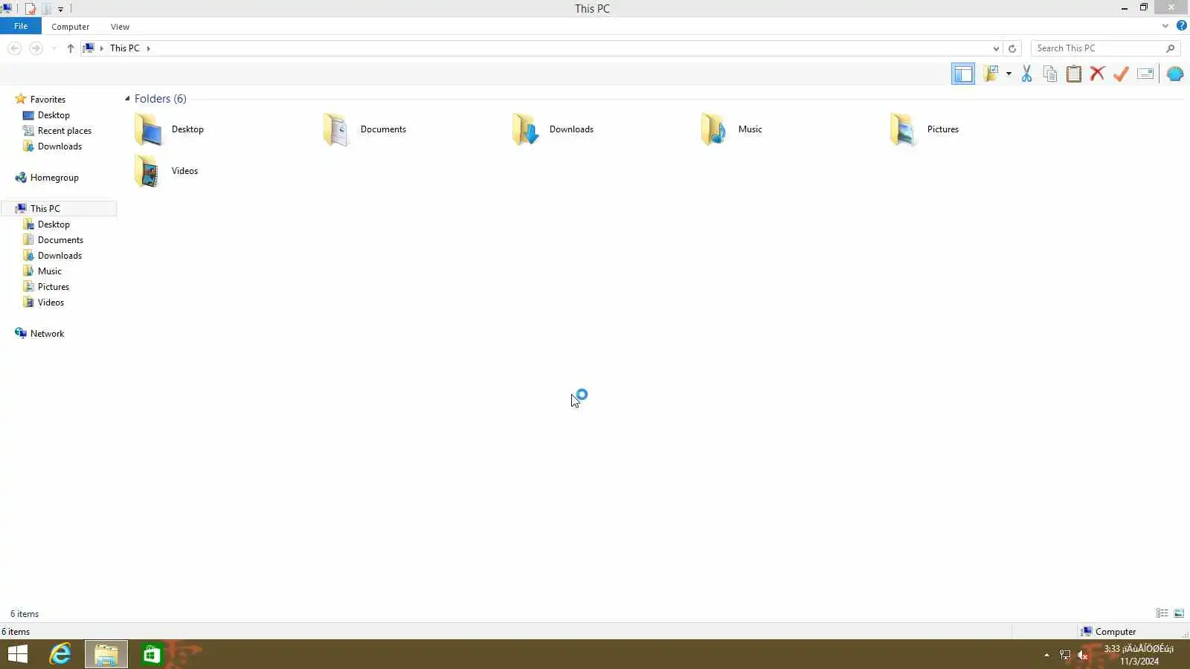The width and height of the screenshot is (1190, 669).
Task: Click the Properties icon in quick access toolbar
Action: coord(30,9)
